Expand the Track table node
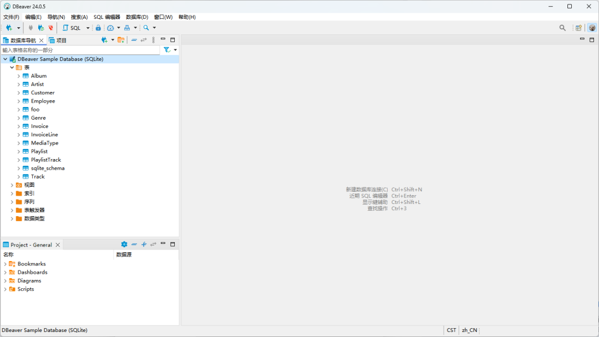 pos(19,177)
